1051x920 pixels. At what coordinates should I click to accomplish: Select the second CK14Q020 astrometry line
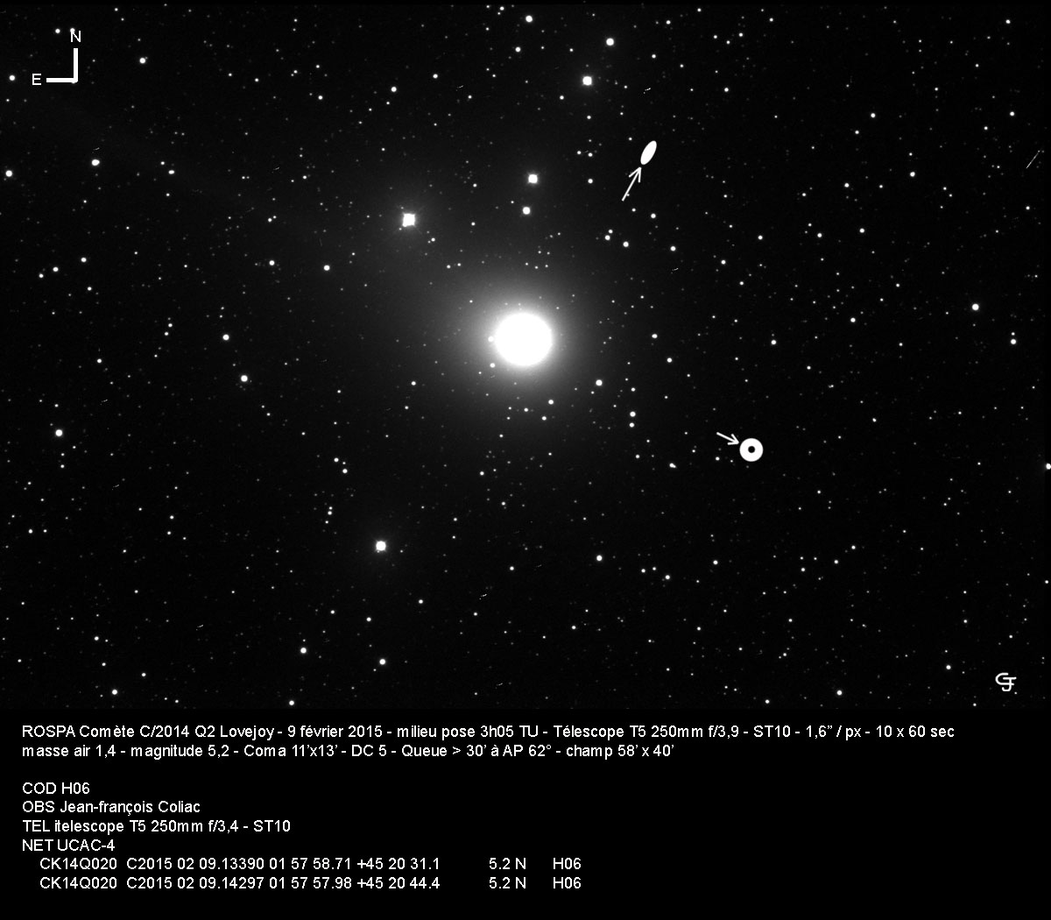[x=310, y=883]
